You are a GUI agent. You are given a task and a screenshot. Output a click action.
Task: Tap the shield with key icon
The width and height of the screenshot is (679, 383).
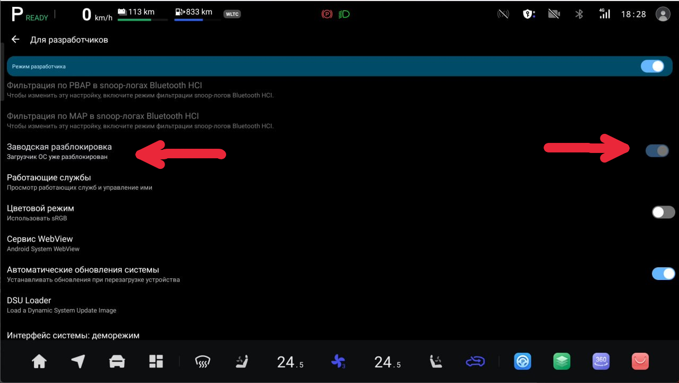coord(529,14)
